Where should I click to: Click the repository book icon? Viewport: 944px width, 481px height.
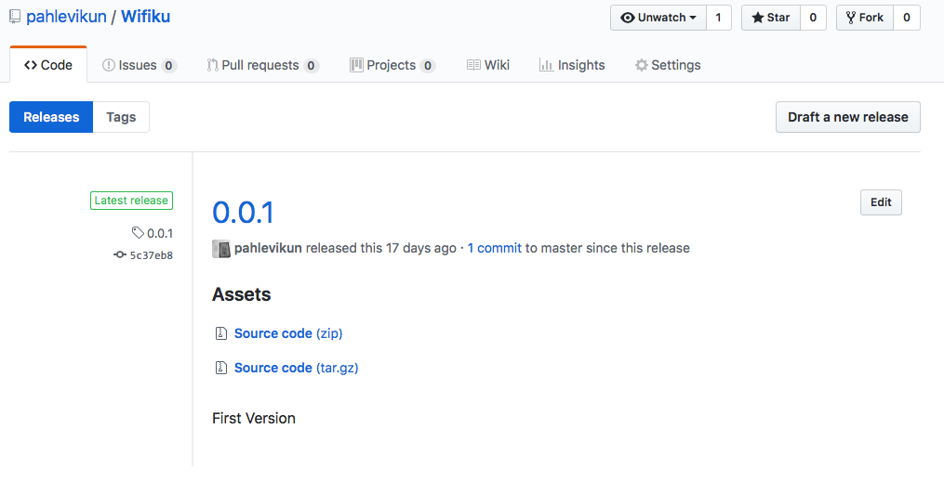point(15,17)
